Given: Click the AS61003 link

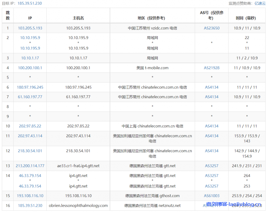Looking at the screenshot, I should [211, 196].
